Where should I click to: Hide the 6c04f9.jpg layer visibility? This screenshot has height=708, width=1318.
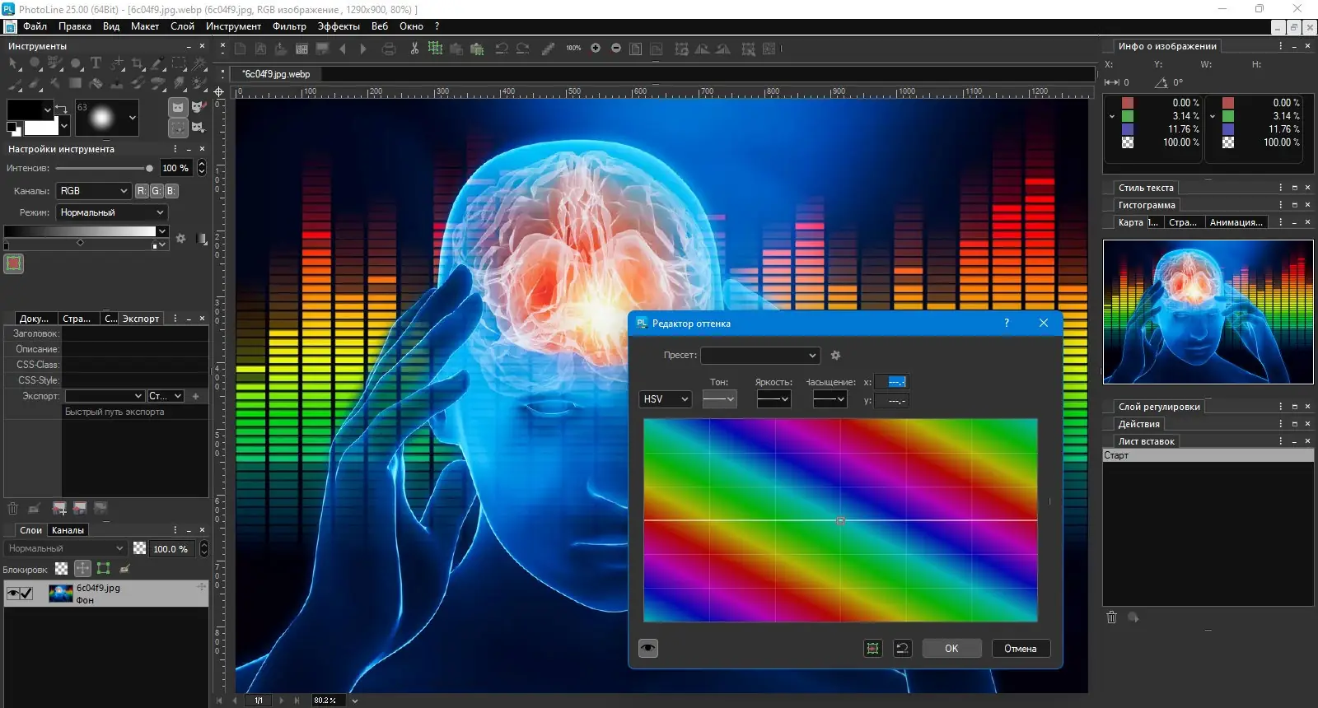(x=12, y=594)
